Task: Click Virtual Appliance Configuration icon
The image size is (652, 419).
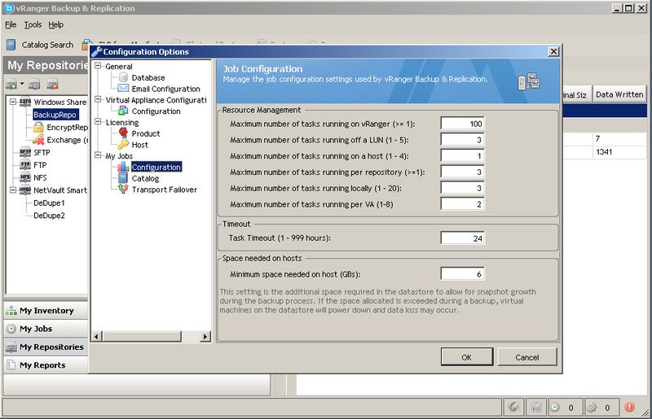Action: (123, 111)
